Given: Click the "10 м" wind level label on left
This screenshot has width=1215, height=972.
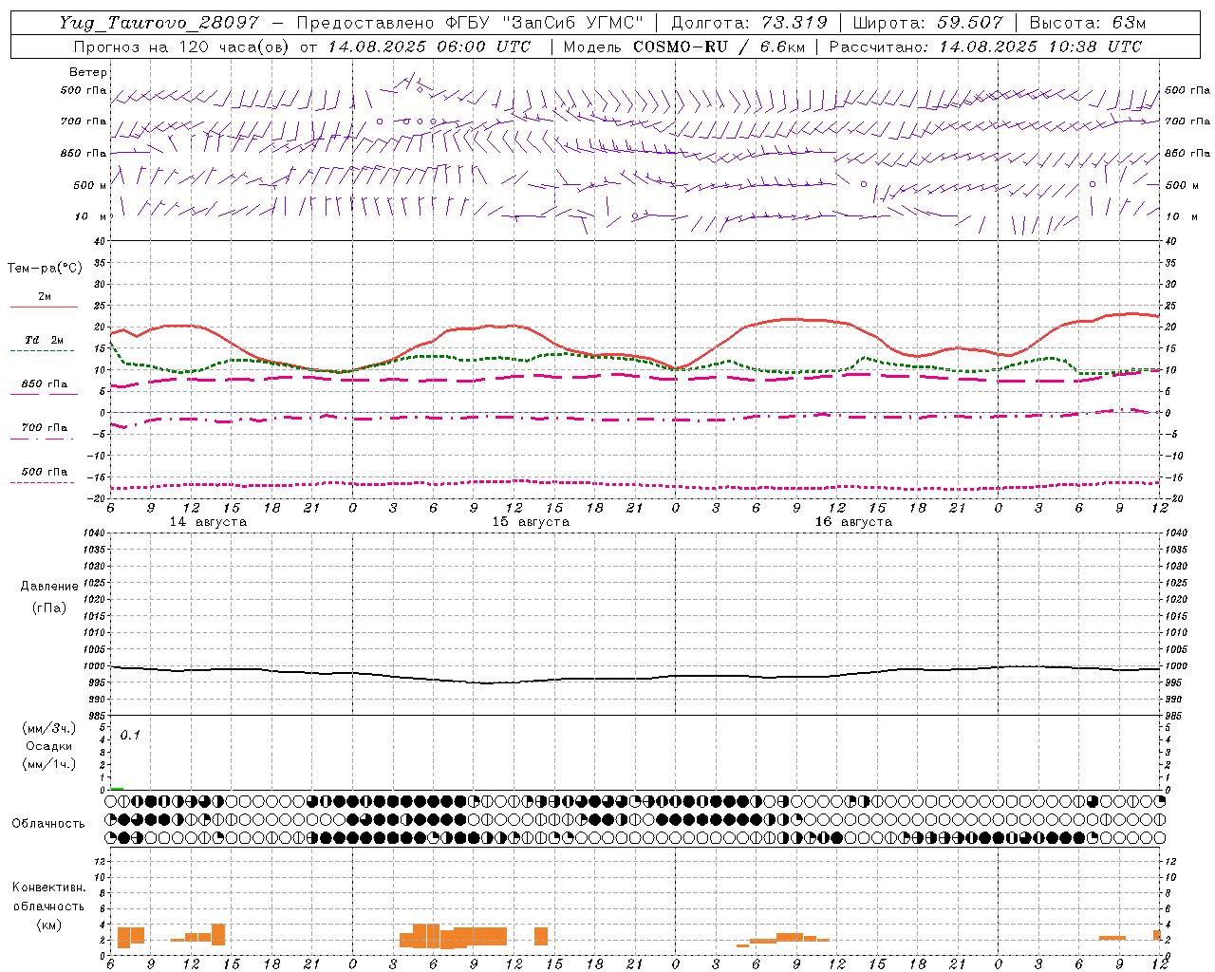Looking at the screenshot, I should point(91,216).
